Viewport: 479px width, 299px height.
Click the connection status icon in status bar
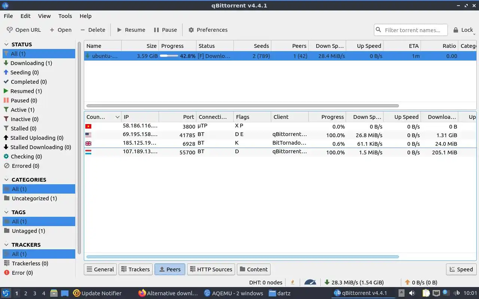pos(293,283)
